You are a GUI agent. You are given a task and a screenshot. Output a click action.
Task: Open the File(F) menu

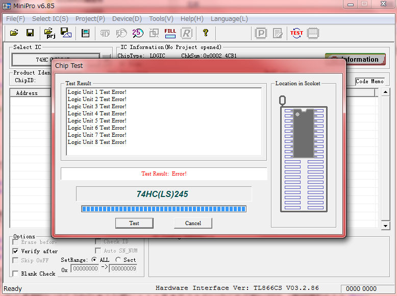coord(15,19)
